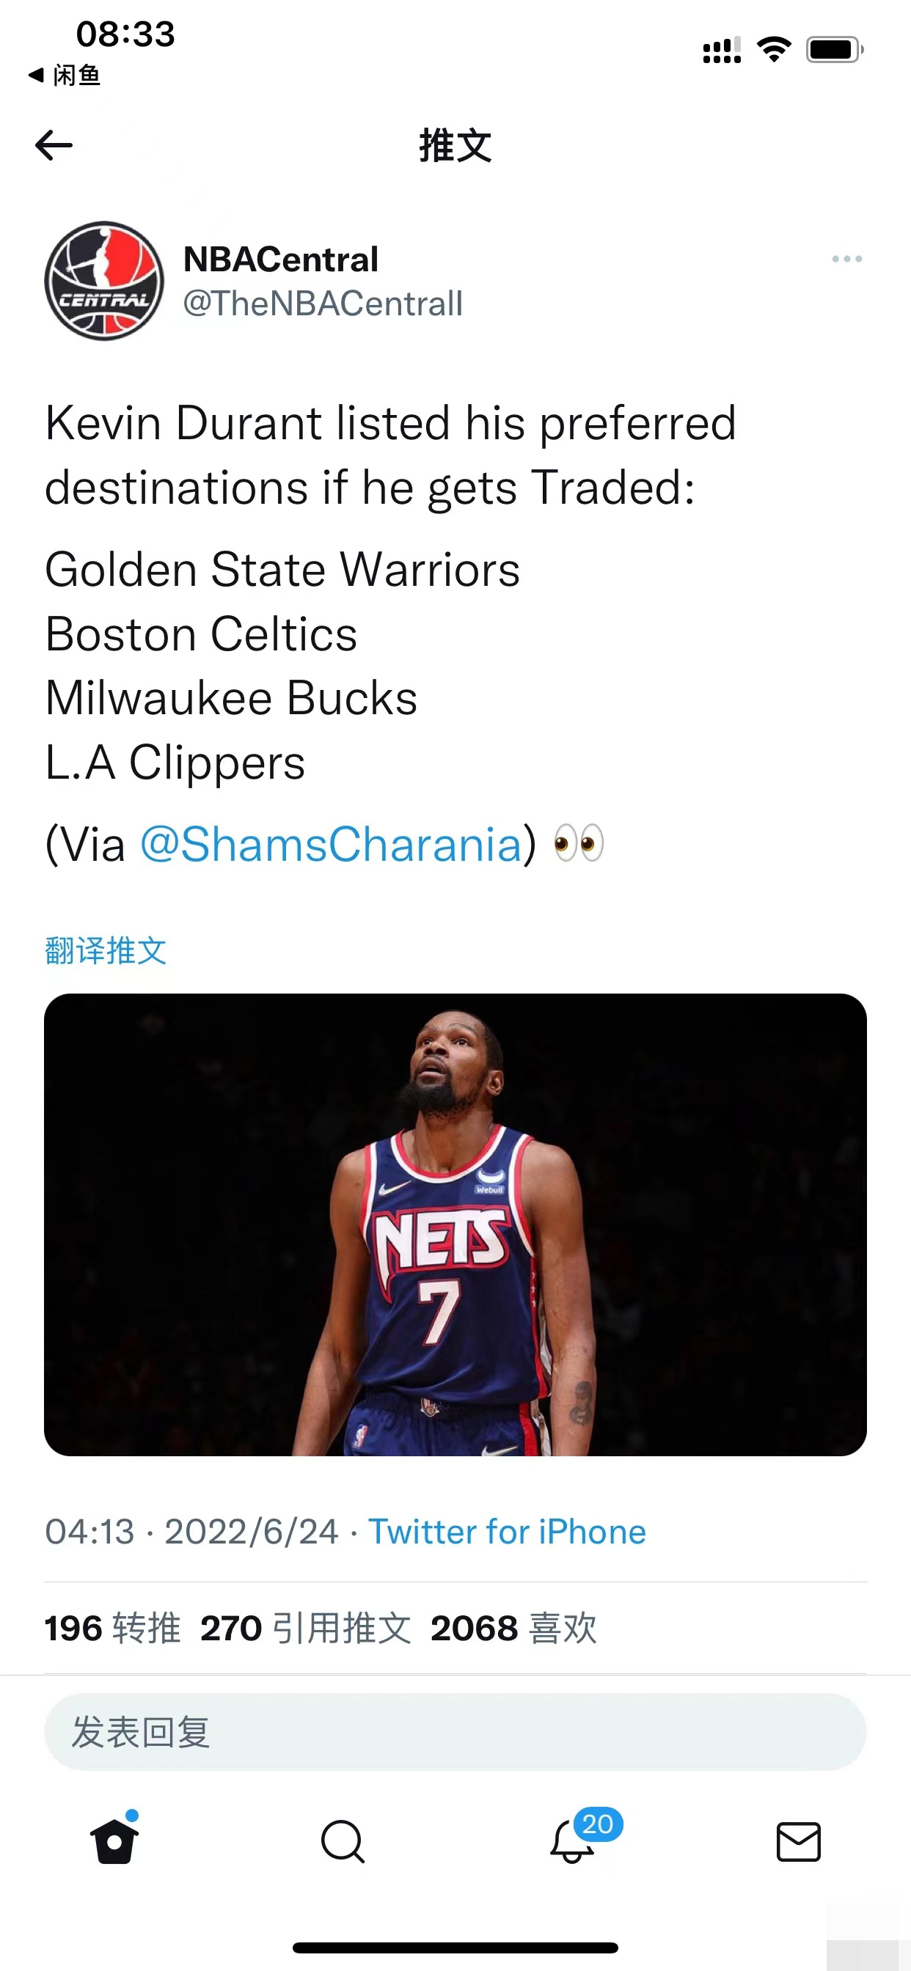
Task: Tap the back arrow icon
Action: 54,144
